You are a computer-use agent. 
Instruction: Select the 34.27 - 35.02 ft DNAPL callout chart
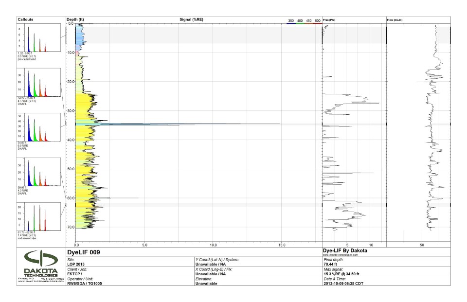click(38, 82)
